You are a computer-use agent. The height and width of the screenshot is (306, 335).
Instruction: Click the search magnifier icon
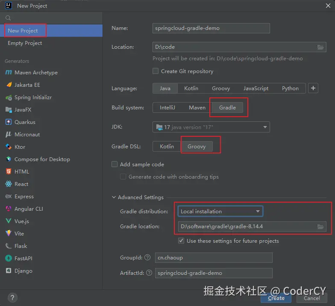tap(8, 18)
